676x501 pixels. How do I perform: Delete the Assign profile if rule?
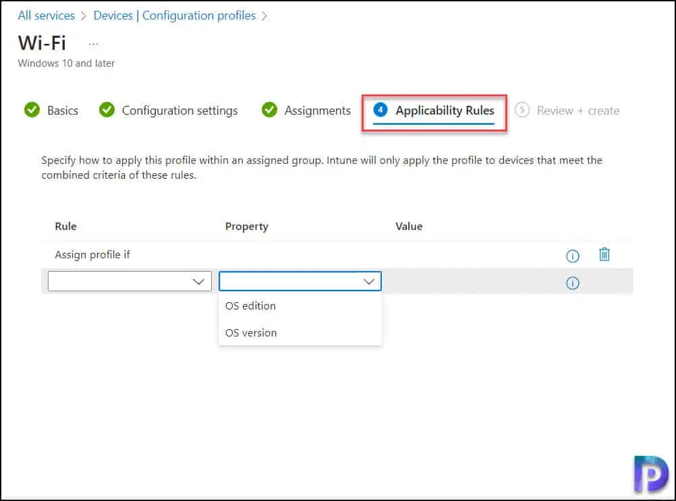604,255
